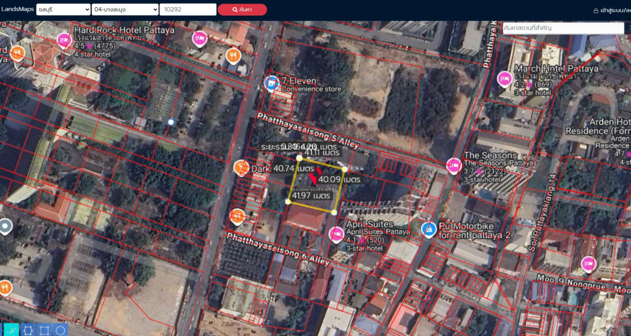Viewport: 631px width, 336px height.
Task: Click the 7-Eleven convenience store marker
Action: [271, 83]
